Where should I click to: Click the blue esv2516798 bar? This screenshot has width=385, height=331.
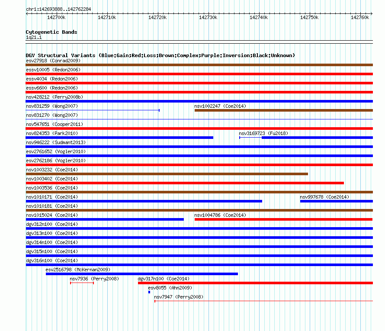pyautogui.click(x=142, y=274)
